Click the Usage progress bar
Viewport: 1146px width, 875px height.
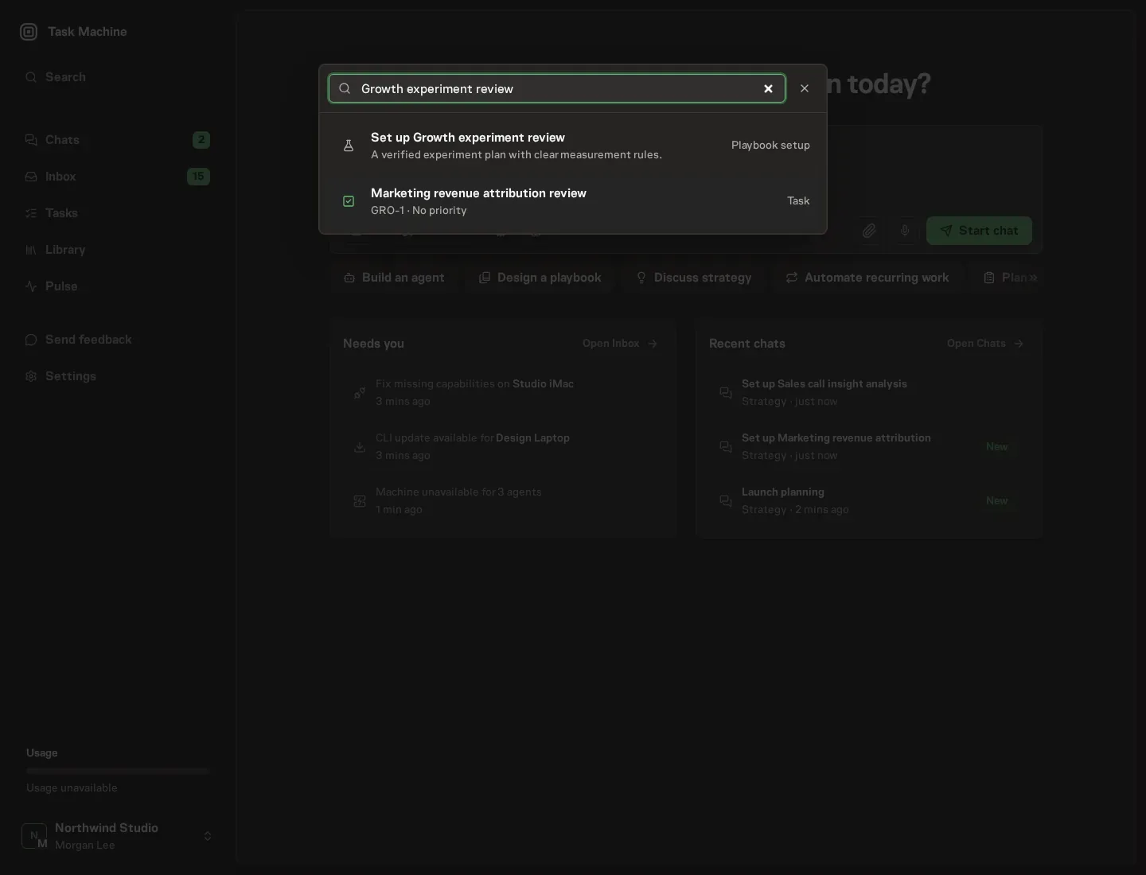pyautogui.click(x=118, y=771)
